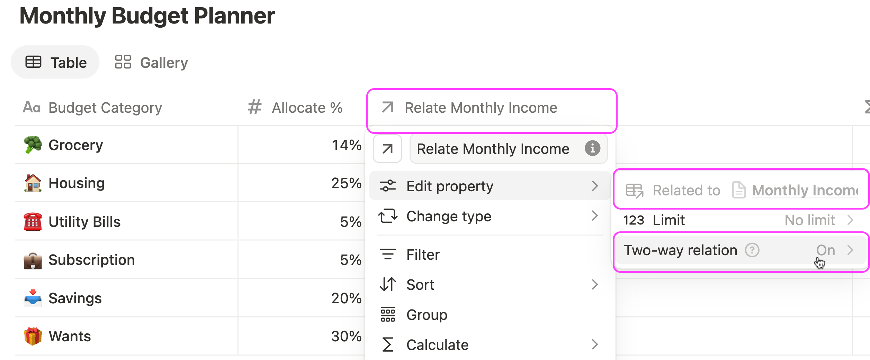Click the relation arrow icon button in popup
This screenshot has height=360, width=870.
[x=387, y=149]
